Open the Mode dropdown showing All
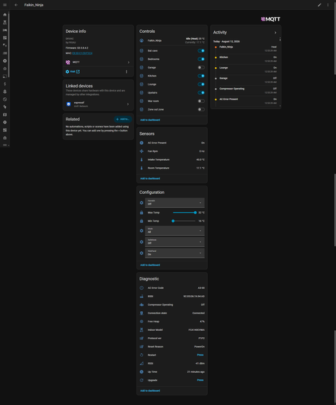This screenshot has height=405, width=336. 175,231
